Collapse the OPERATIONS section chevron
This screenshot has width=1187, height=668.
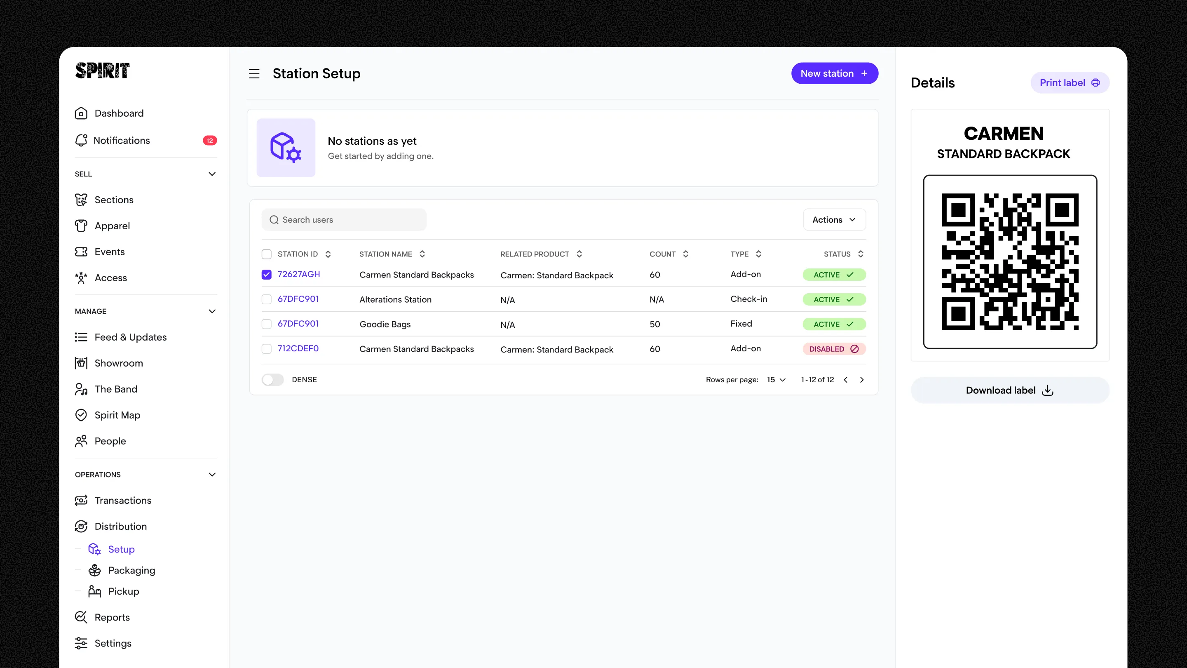coord(212,475)
